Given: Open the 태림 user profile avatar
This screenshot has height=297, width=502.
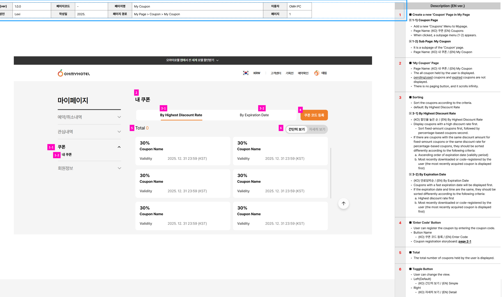Looking at the screenshot, I should pos(316,73).
